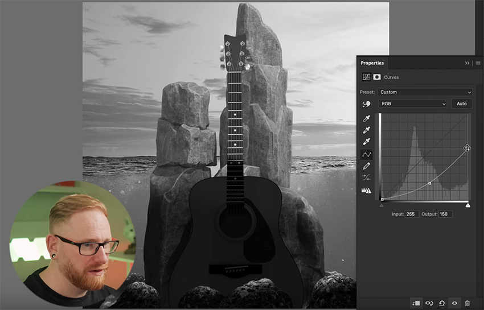Toggle clip adjustment to layer below
Screen dimensions: 484x310
click(416, 303)
